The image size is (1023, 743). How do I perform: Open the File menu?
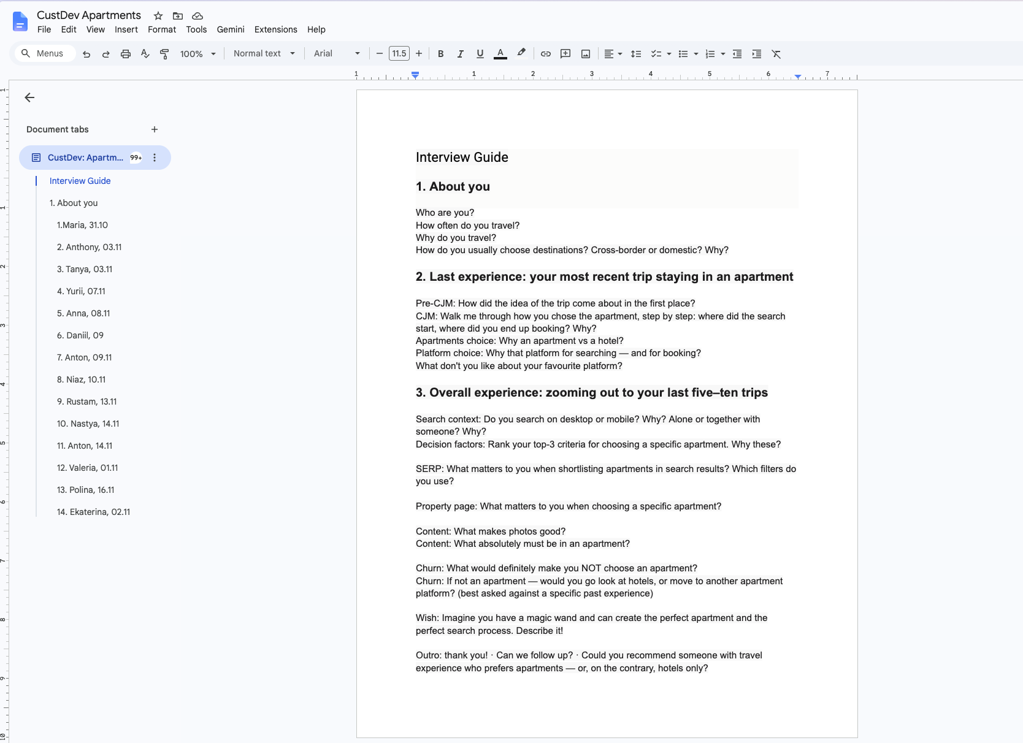(44, 29)
